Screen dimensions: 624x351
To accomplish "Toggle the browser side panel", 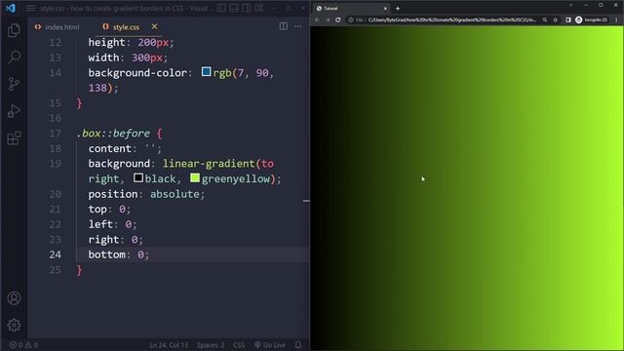I will point(568,19).
